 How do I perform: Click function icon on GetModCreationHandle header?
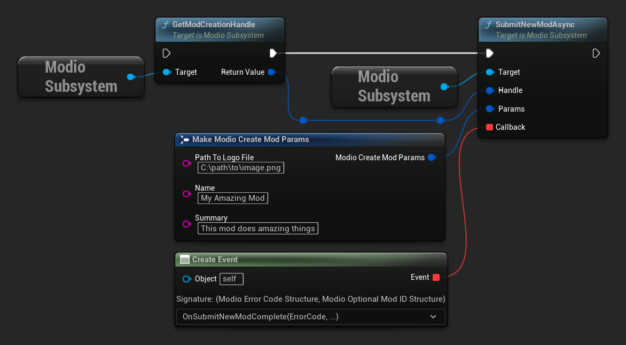pos(165,25)
